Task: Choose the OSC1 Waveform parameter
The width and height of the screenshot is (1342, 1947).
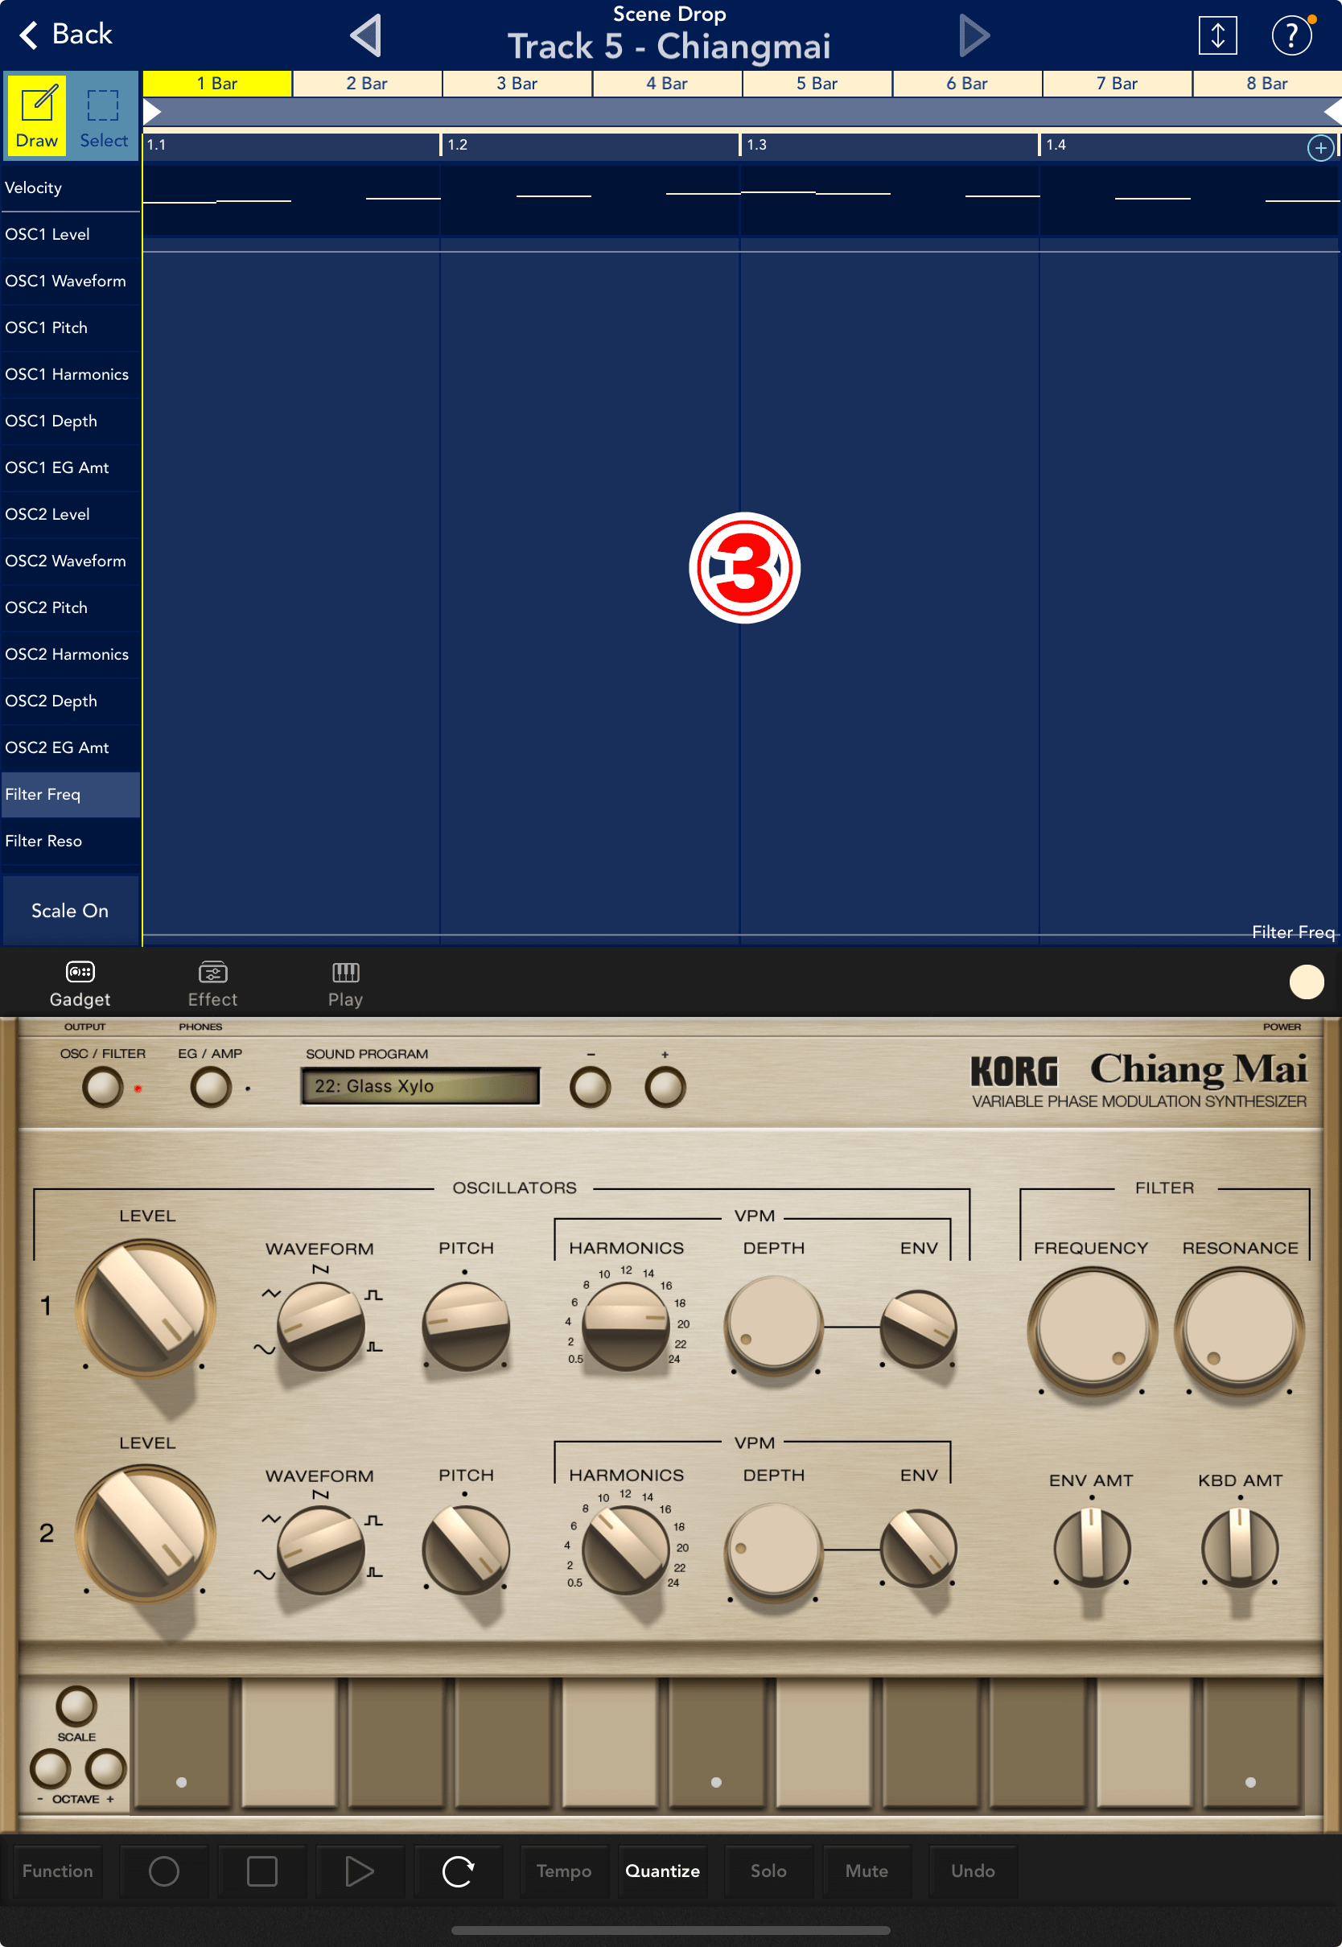Action: point(71,281)
